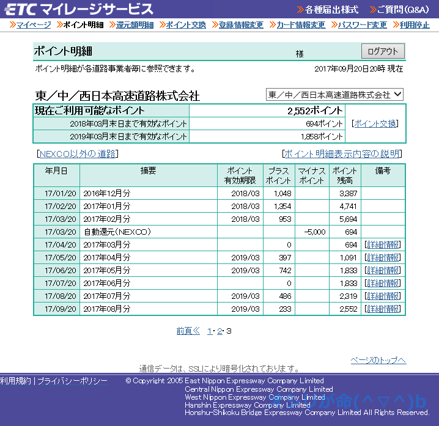Screen dimensions: 439x426
Task: Open 詳細情報 for 2017年06月分 row
Action: (x=383, y=283)
